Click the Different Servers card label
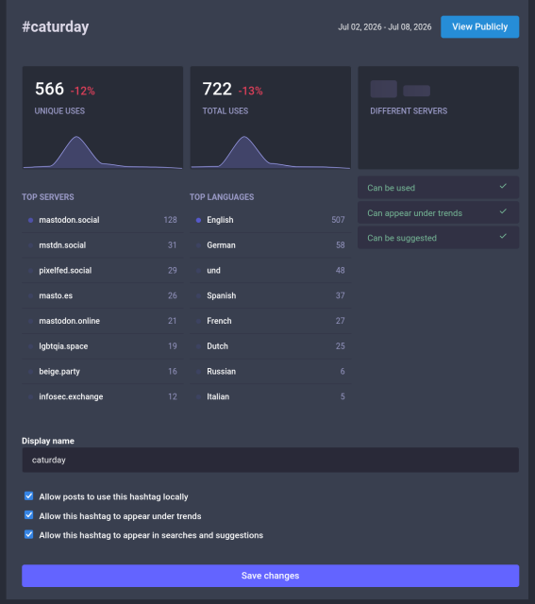 pyautogui.click(x=409, y=111)
